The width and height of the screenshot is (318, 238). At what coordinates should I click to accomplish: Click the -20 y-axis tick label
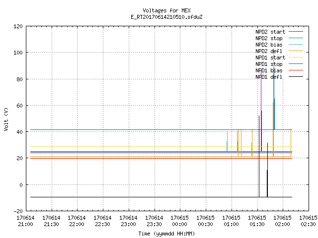click(x=18, y=211)
